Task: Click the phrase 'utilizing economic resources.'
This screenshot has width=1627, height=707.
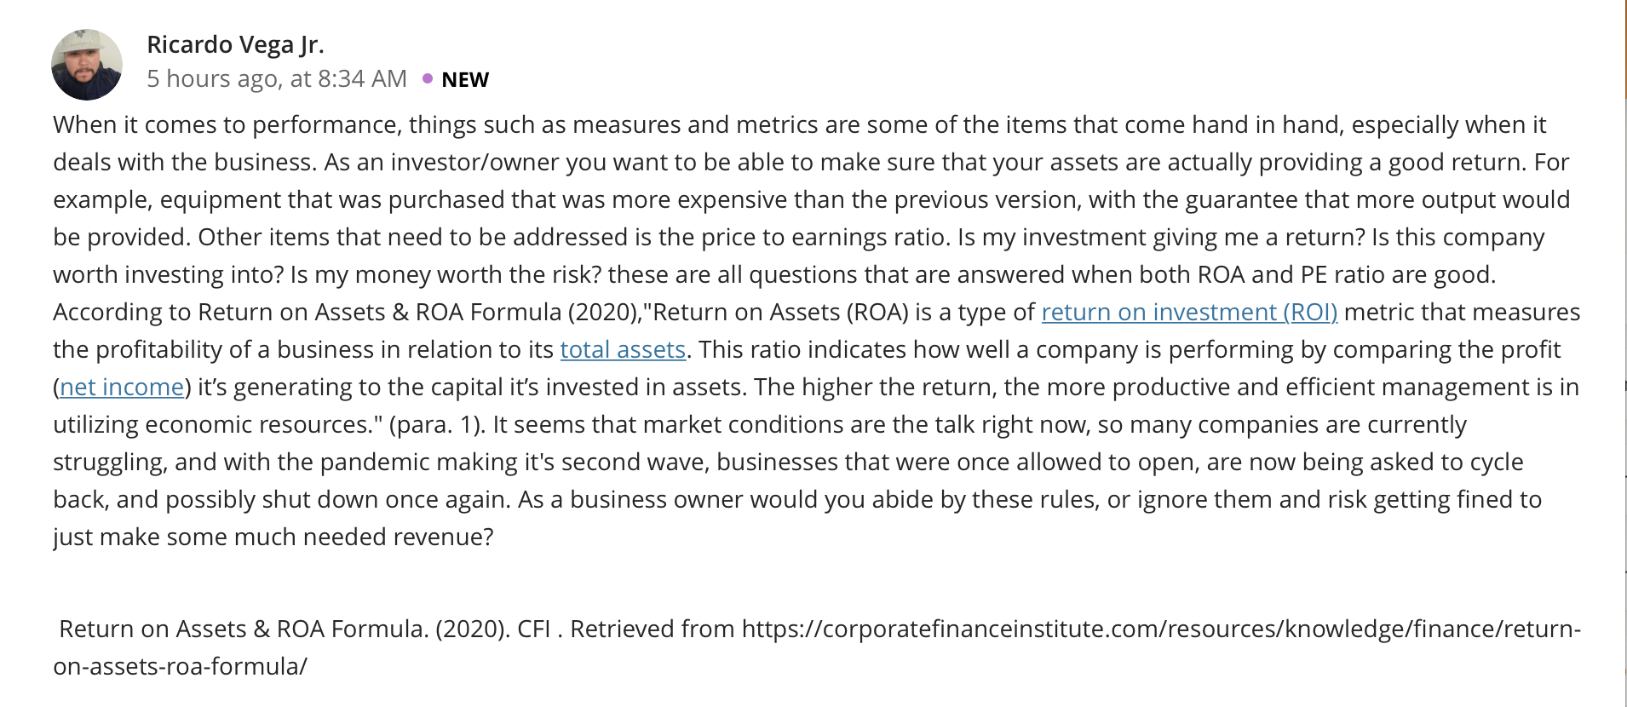Action: click(217, 425)
